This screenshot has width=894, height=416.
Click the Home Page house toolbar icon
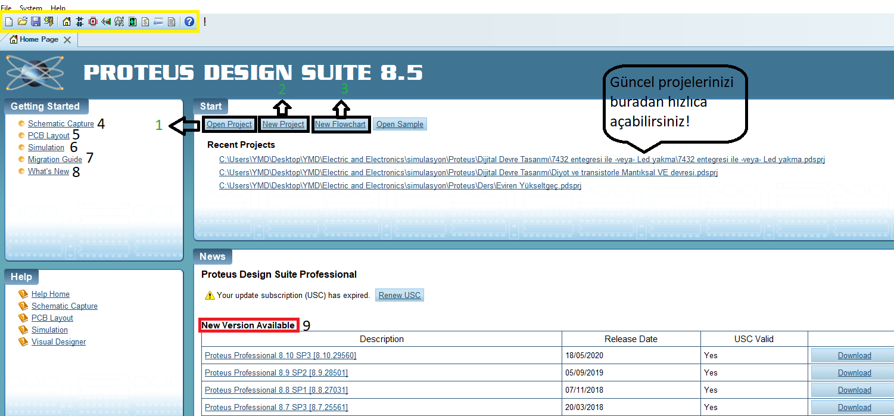point(67,22)
